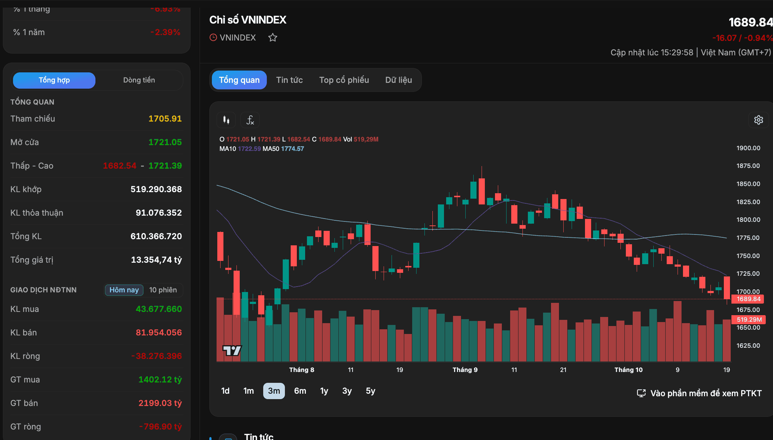Click the Mở cửa value 1721.05

coord(165,142)
